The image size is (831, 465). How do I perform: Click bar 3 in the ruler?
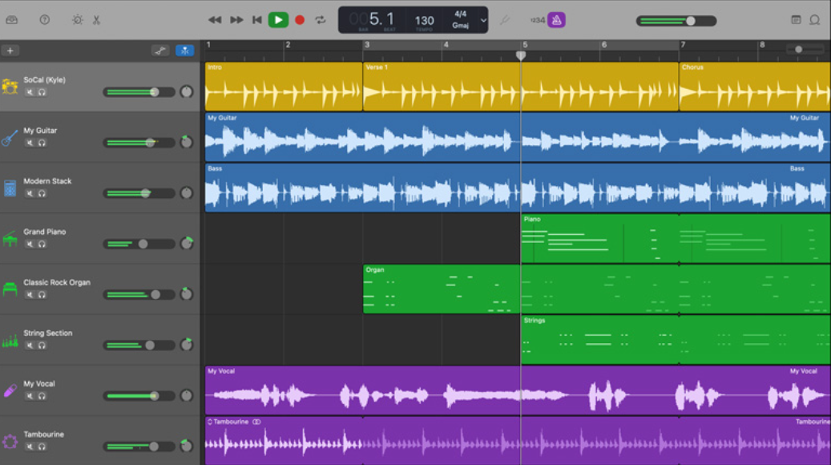click(367, 45)
